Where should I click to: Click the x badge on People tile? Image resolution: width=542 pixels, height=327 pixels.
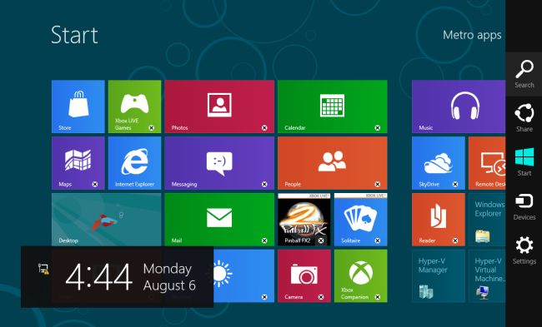(x=378, y=184)
